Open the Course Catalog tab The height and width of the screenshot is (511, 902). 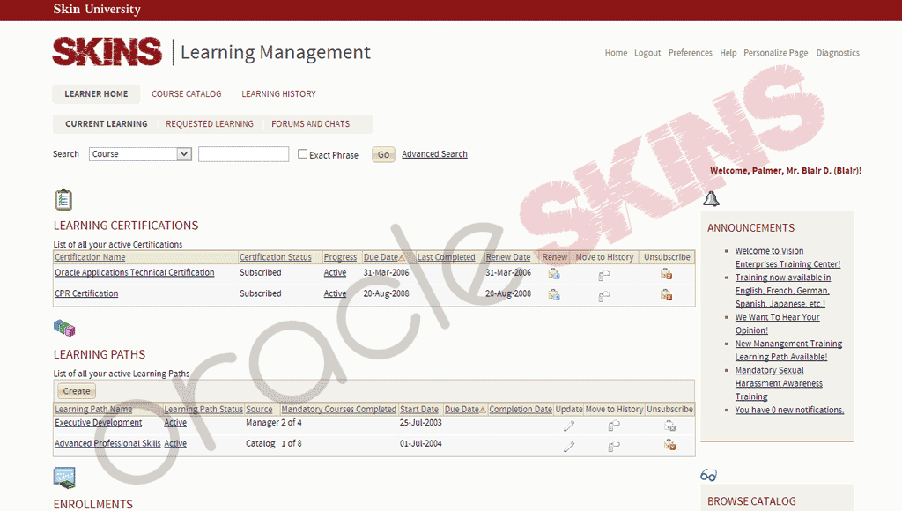tap(187, 93)
